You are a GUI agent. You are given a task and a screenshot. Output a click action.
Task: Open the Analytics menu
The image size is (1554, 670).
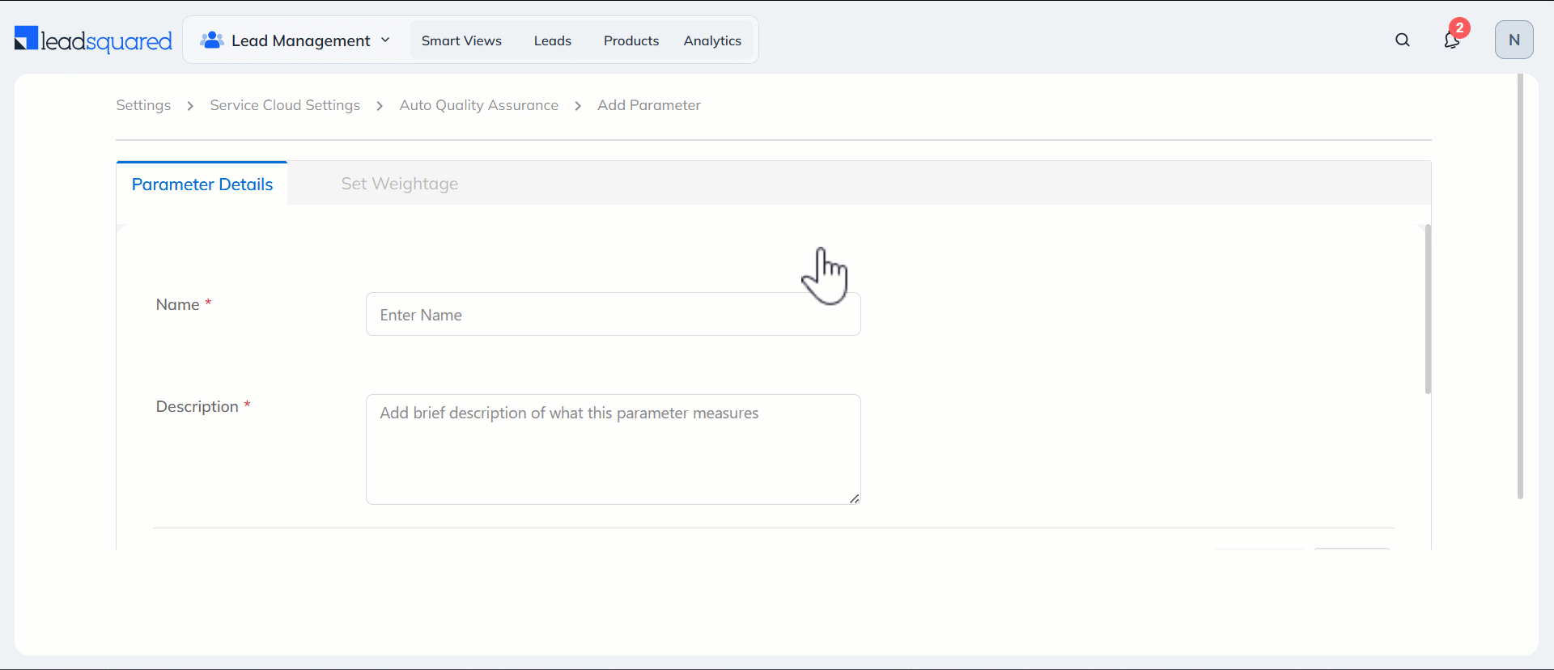tap(712, 40)
